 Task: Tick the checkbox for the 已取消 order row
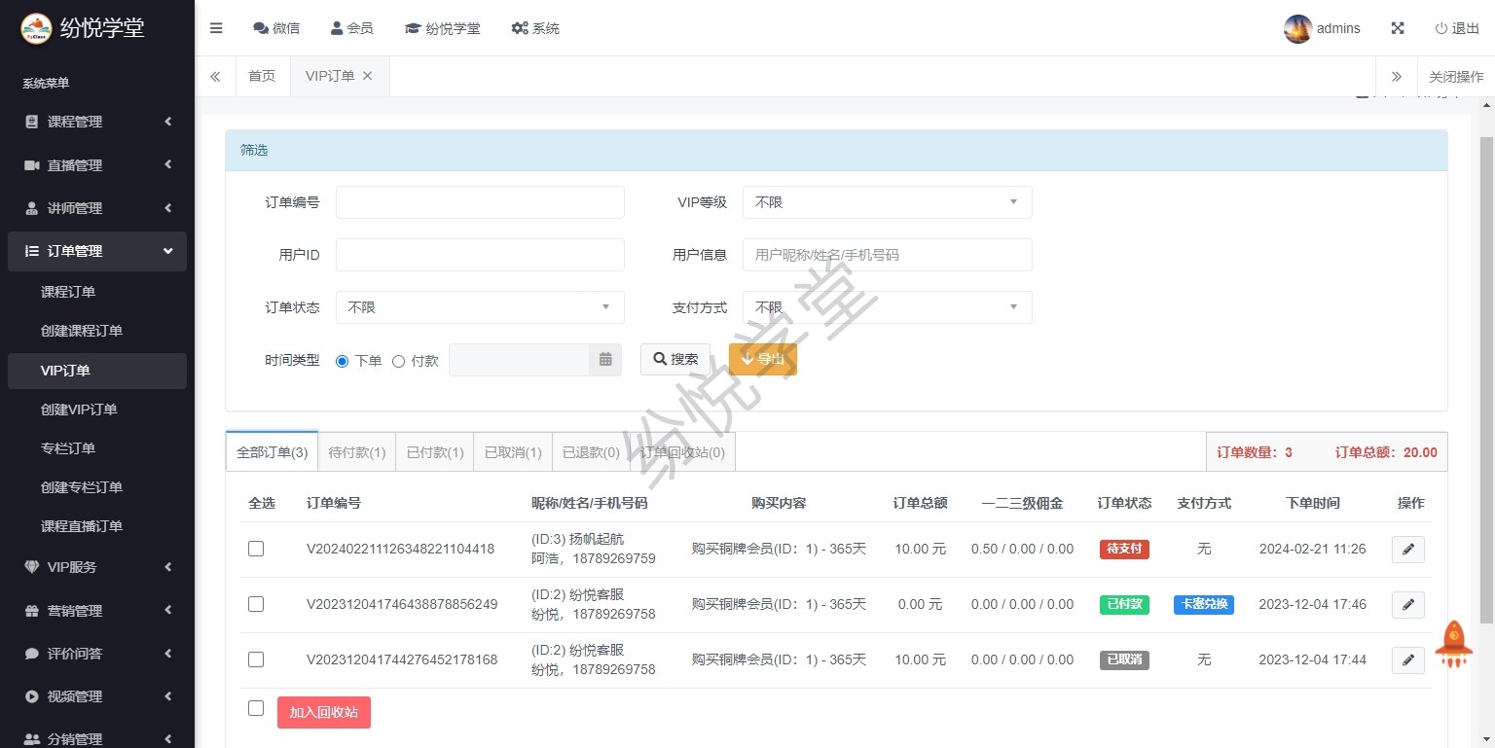256,659
